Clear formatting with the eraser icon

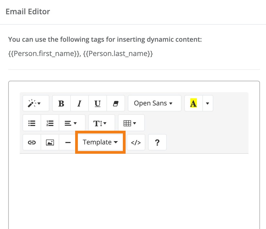[x=115, y=103]
